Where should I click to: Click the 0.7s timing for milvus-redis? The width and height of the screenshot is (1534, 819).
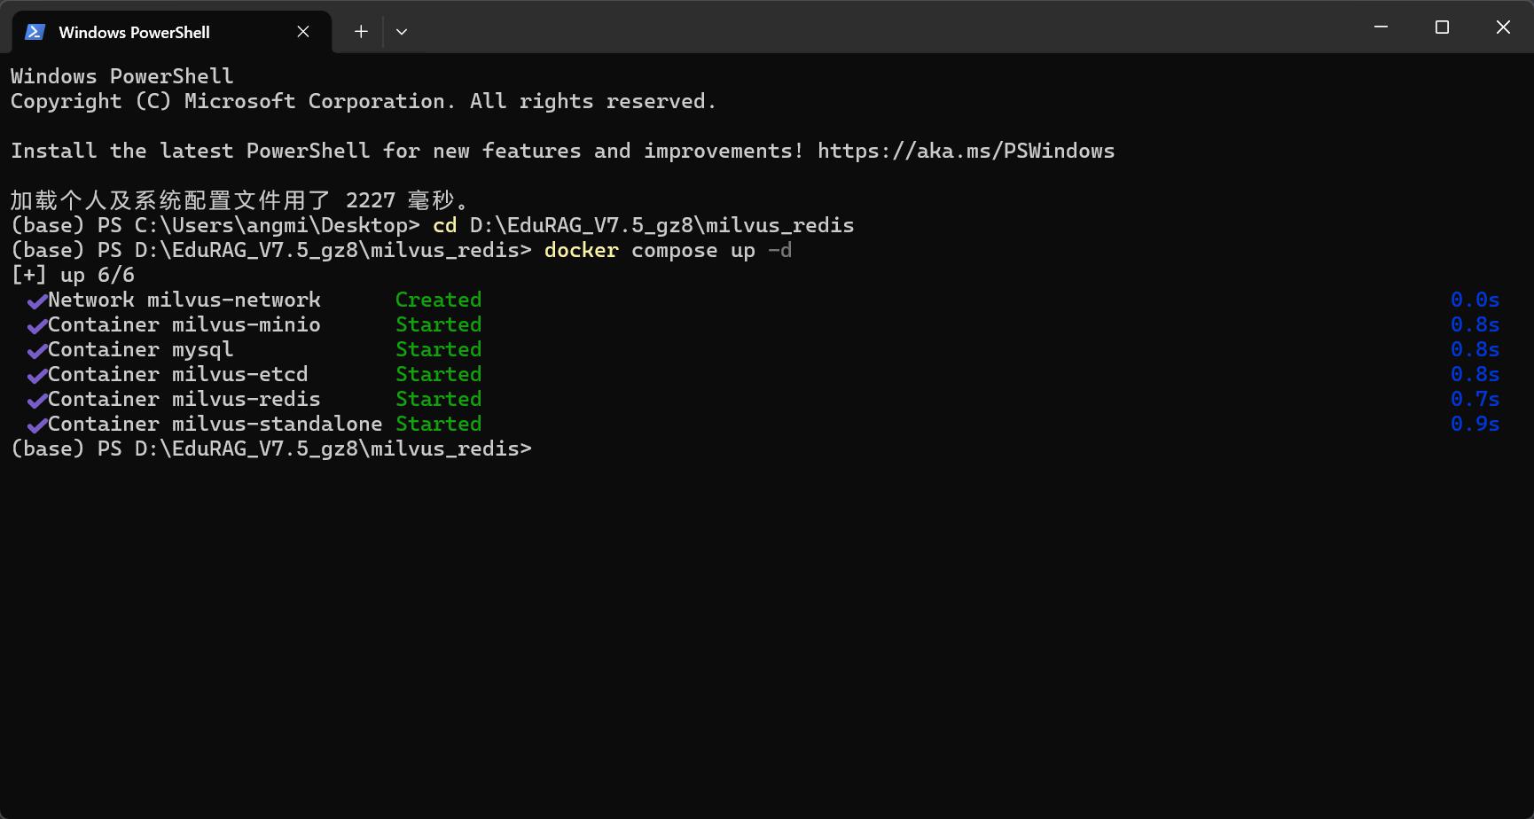[1475, 399]
